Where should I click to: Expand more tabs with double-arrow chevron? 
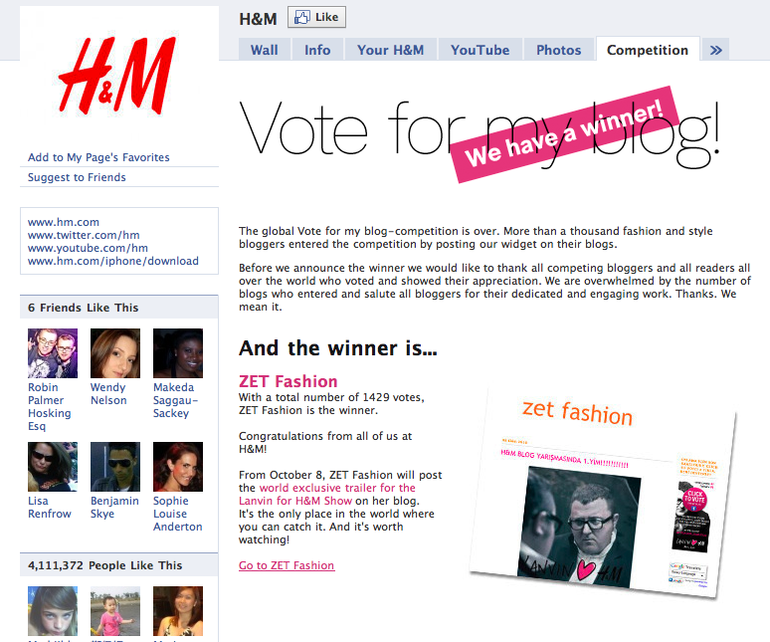tap(715, 50)
